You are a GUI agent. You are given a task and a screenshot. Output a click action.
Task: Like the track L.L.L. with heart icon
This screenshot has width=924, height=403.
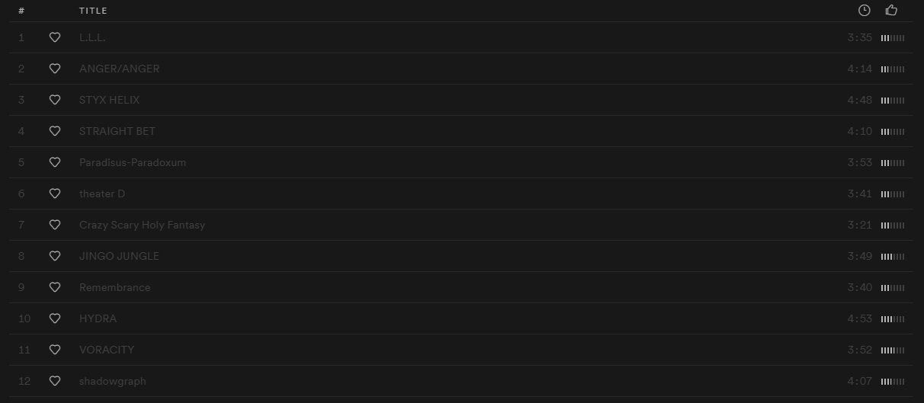click(55, 37)
